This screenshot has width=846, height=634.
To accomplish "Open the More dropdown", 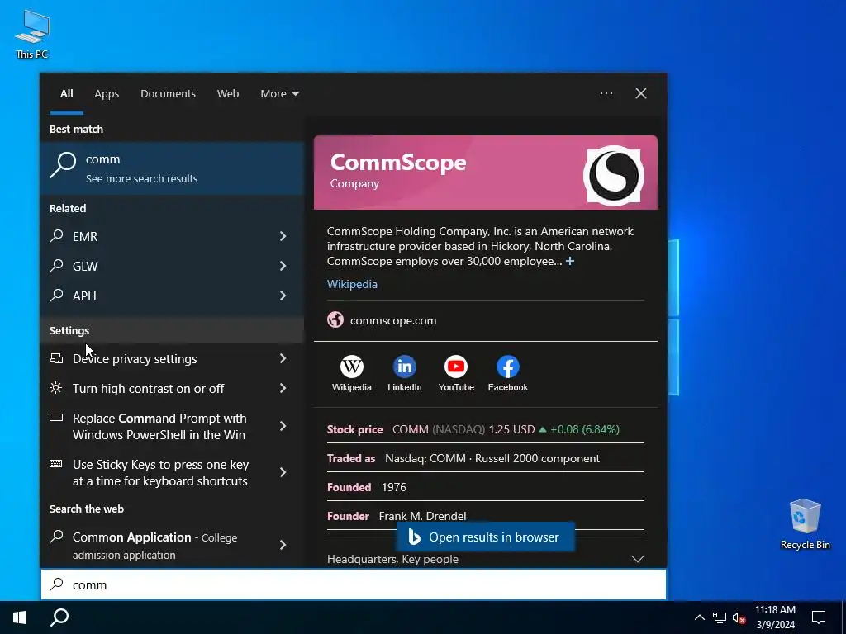I will [279, 93].
